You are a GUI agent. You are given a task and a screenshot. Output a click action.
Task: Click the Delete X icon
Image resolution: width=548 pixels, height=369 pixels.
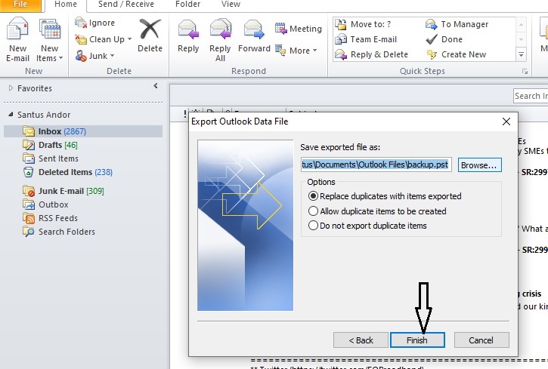click(x=150, y=29)
